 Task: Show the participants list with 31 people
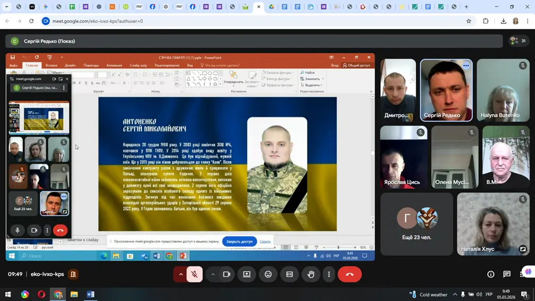pos(518,41)
